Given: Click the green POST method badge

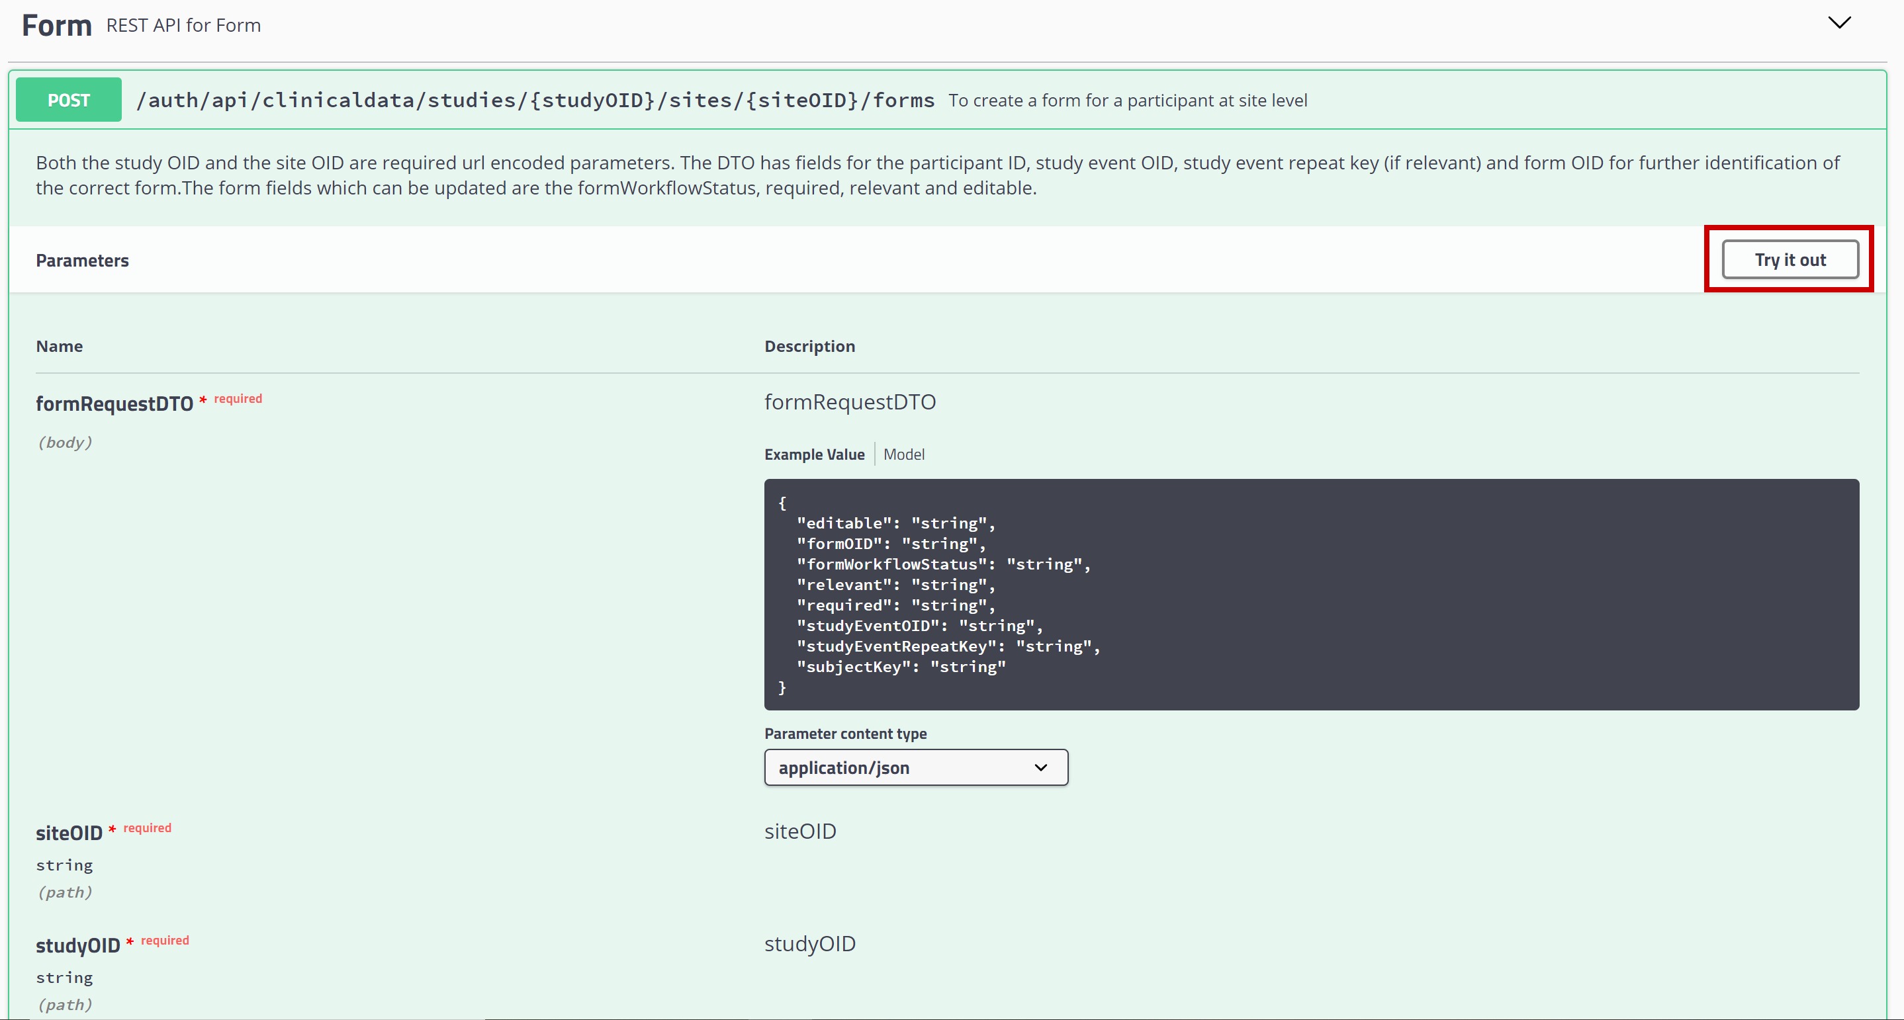Looking at the screenshot, I should (x=69, y=100).
